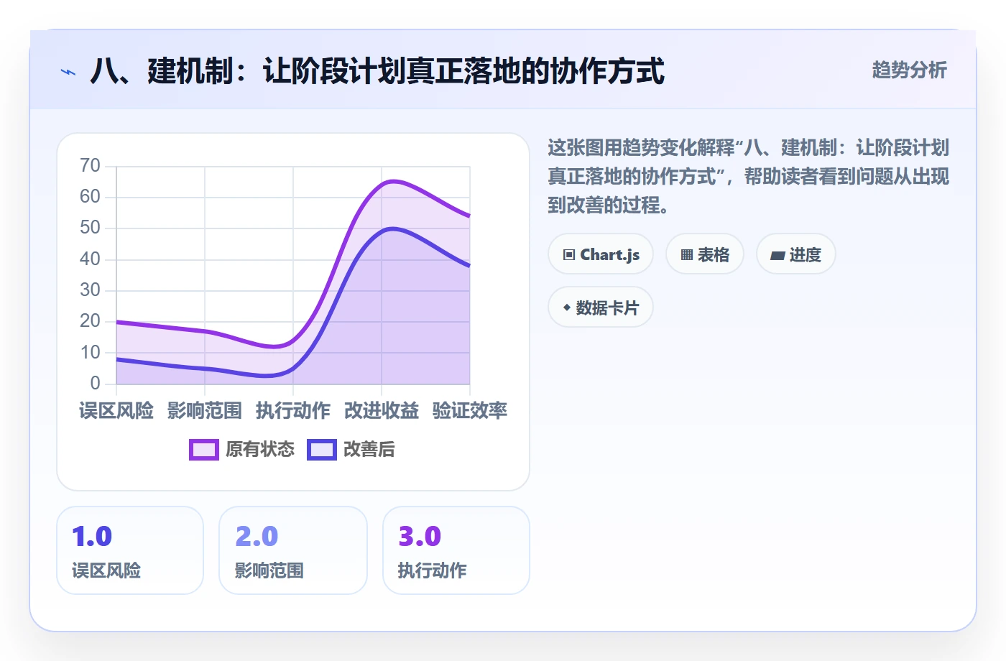Open the 1.0 误区风险 stat card

point(130,550)
